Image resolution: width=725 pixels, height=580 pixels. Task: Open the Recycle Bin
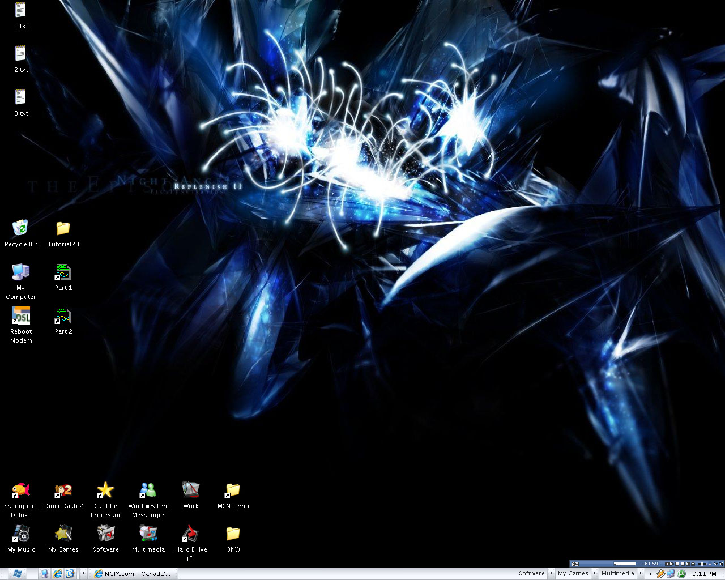21,233
